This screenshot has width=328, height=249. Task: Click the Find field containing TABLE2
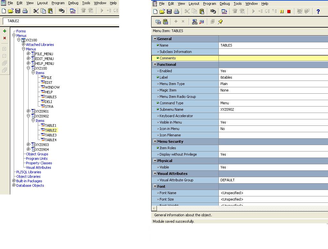tap(61, 21)
